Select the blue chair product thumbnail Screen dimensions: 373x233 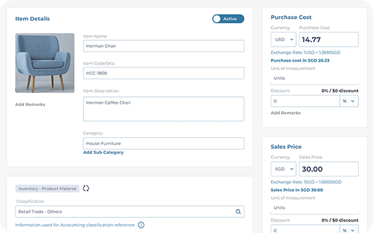[45, 63]
